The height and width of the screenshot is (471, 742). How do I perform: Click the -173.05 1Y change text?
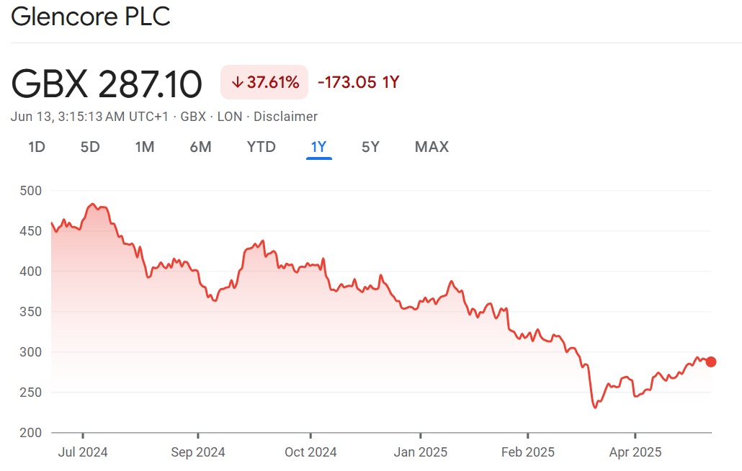tap(358, 82)
